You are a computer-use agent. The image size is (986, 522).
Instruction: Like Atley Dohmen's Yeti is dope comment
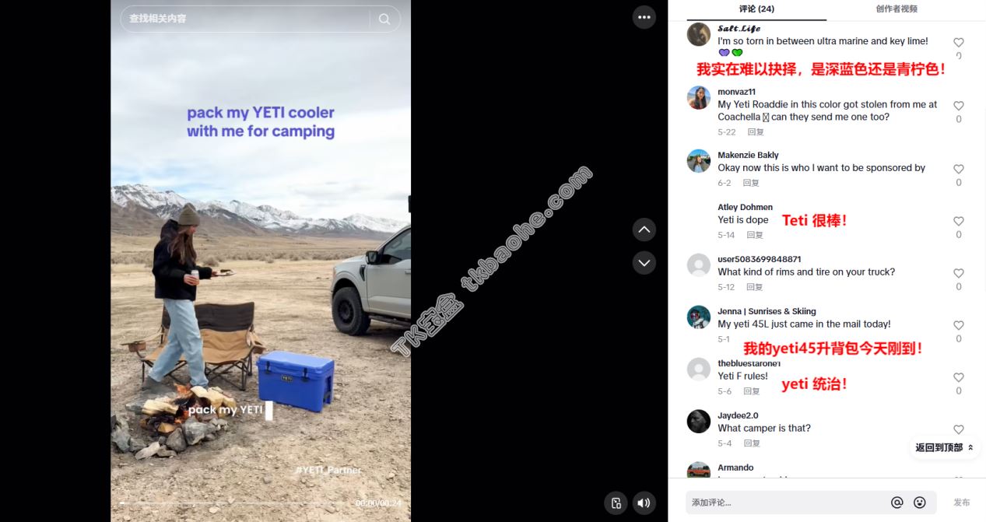click(959, 221)
